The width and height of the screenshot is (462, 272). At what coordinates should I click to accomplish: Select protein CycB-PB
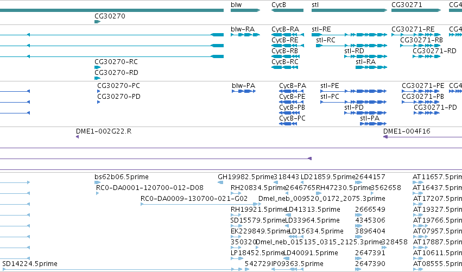[292, 107]
